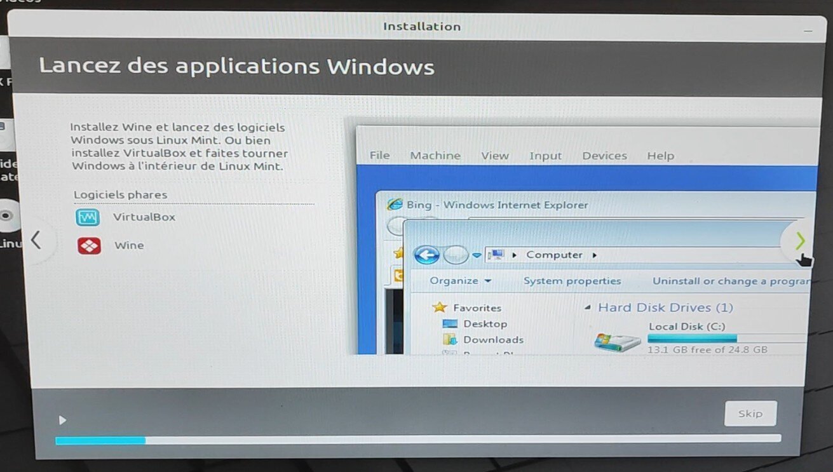This screenshot has height=472, width=833.
Task: Select Desktop in Favorites list
Action: (x=485, y=324)
